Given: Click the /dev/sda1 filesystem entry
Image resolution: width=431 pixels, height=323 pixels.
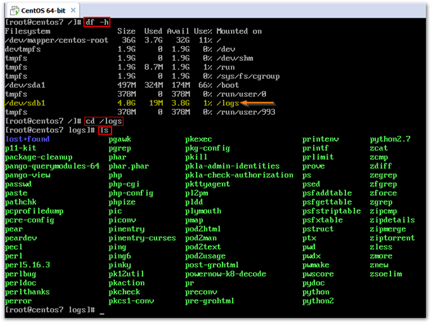Looking at the screenshot, I should (25, 85).
